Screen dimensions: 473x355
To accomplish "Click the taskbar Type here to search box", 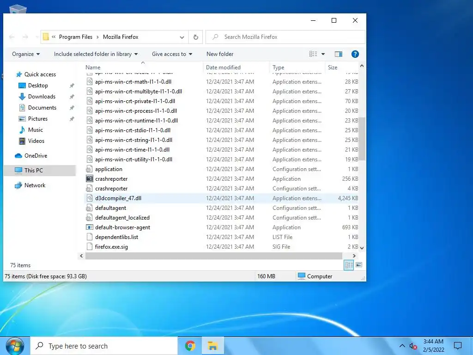I will (x=104, y=346).
